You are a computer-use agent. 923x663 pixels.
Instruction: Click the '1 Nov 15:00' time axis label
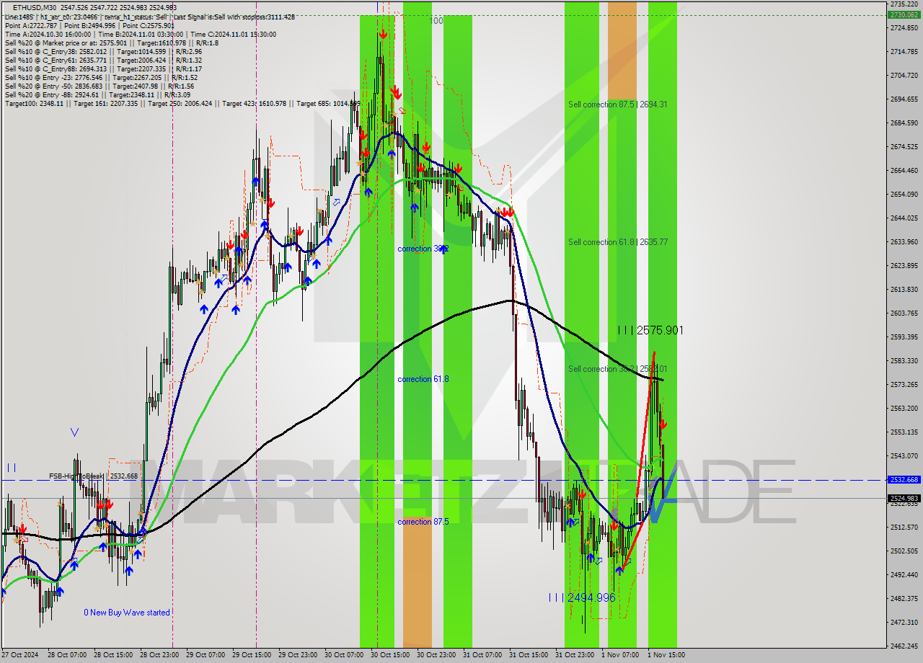click(666, 655)
